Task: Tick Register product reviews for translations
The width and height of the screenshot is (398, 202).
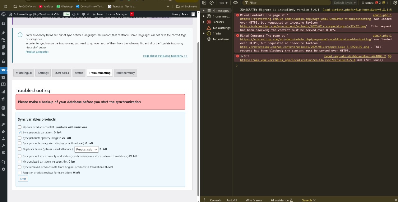Action: point(20,173)
